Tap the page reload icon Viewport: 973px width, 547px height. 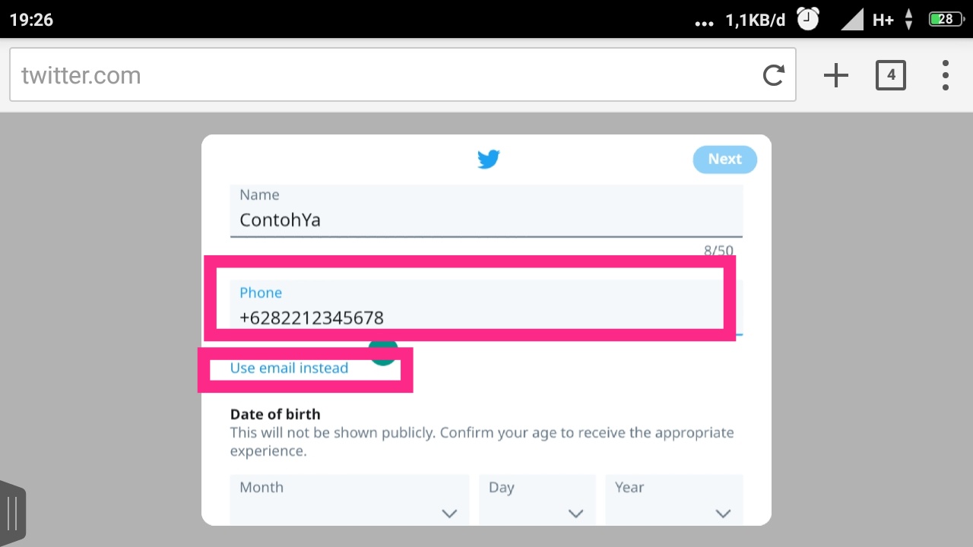click(773, 74)
